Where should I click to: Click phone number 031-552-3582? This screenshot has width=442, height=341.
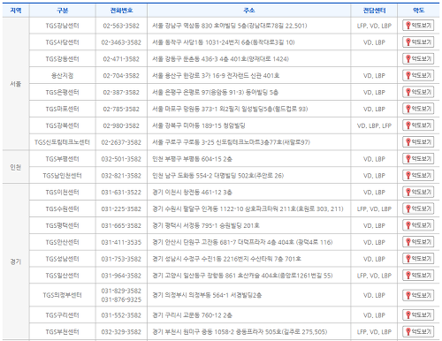(121, 315)
